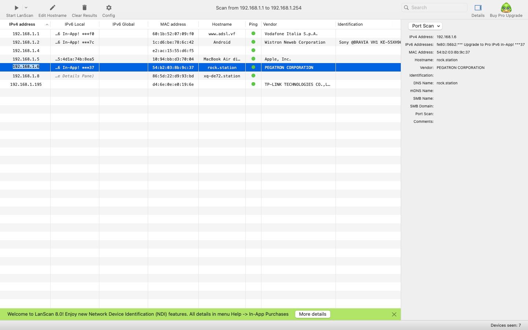Click green ping dot for 192.168.1.195
528x330 pixels.
coord(253,84)
